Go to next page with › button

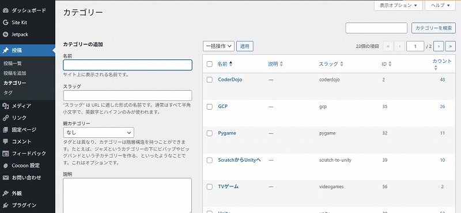tap(439, 46)
